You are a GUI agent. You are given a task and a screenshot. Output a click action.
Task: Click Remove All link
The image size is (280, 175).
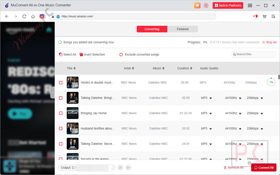[233, 168]
